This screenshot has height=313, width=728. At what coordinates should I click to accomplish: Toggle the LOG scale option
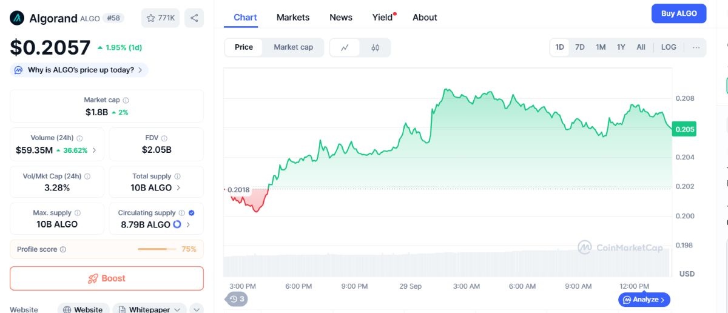coord(669,47)
